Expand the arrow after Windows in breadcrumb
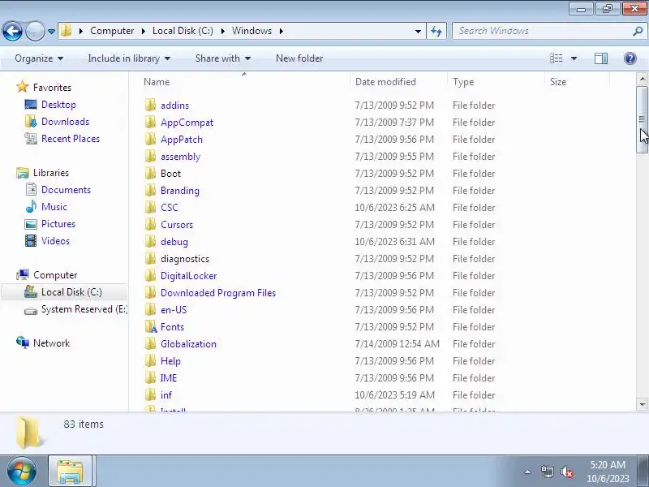The image size is (649, 487). click(x=282, y=31)
